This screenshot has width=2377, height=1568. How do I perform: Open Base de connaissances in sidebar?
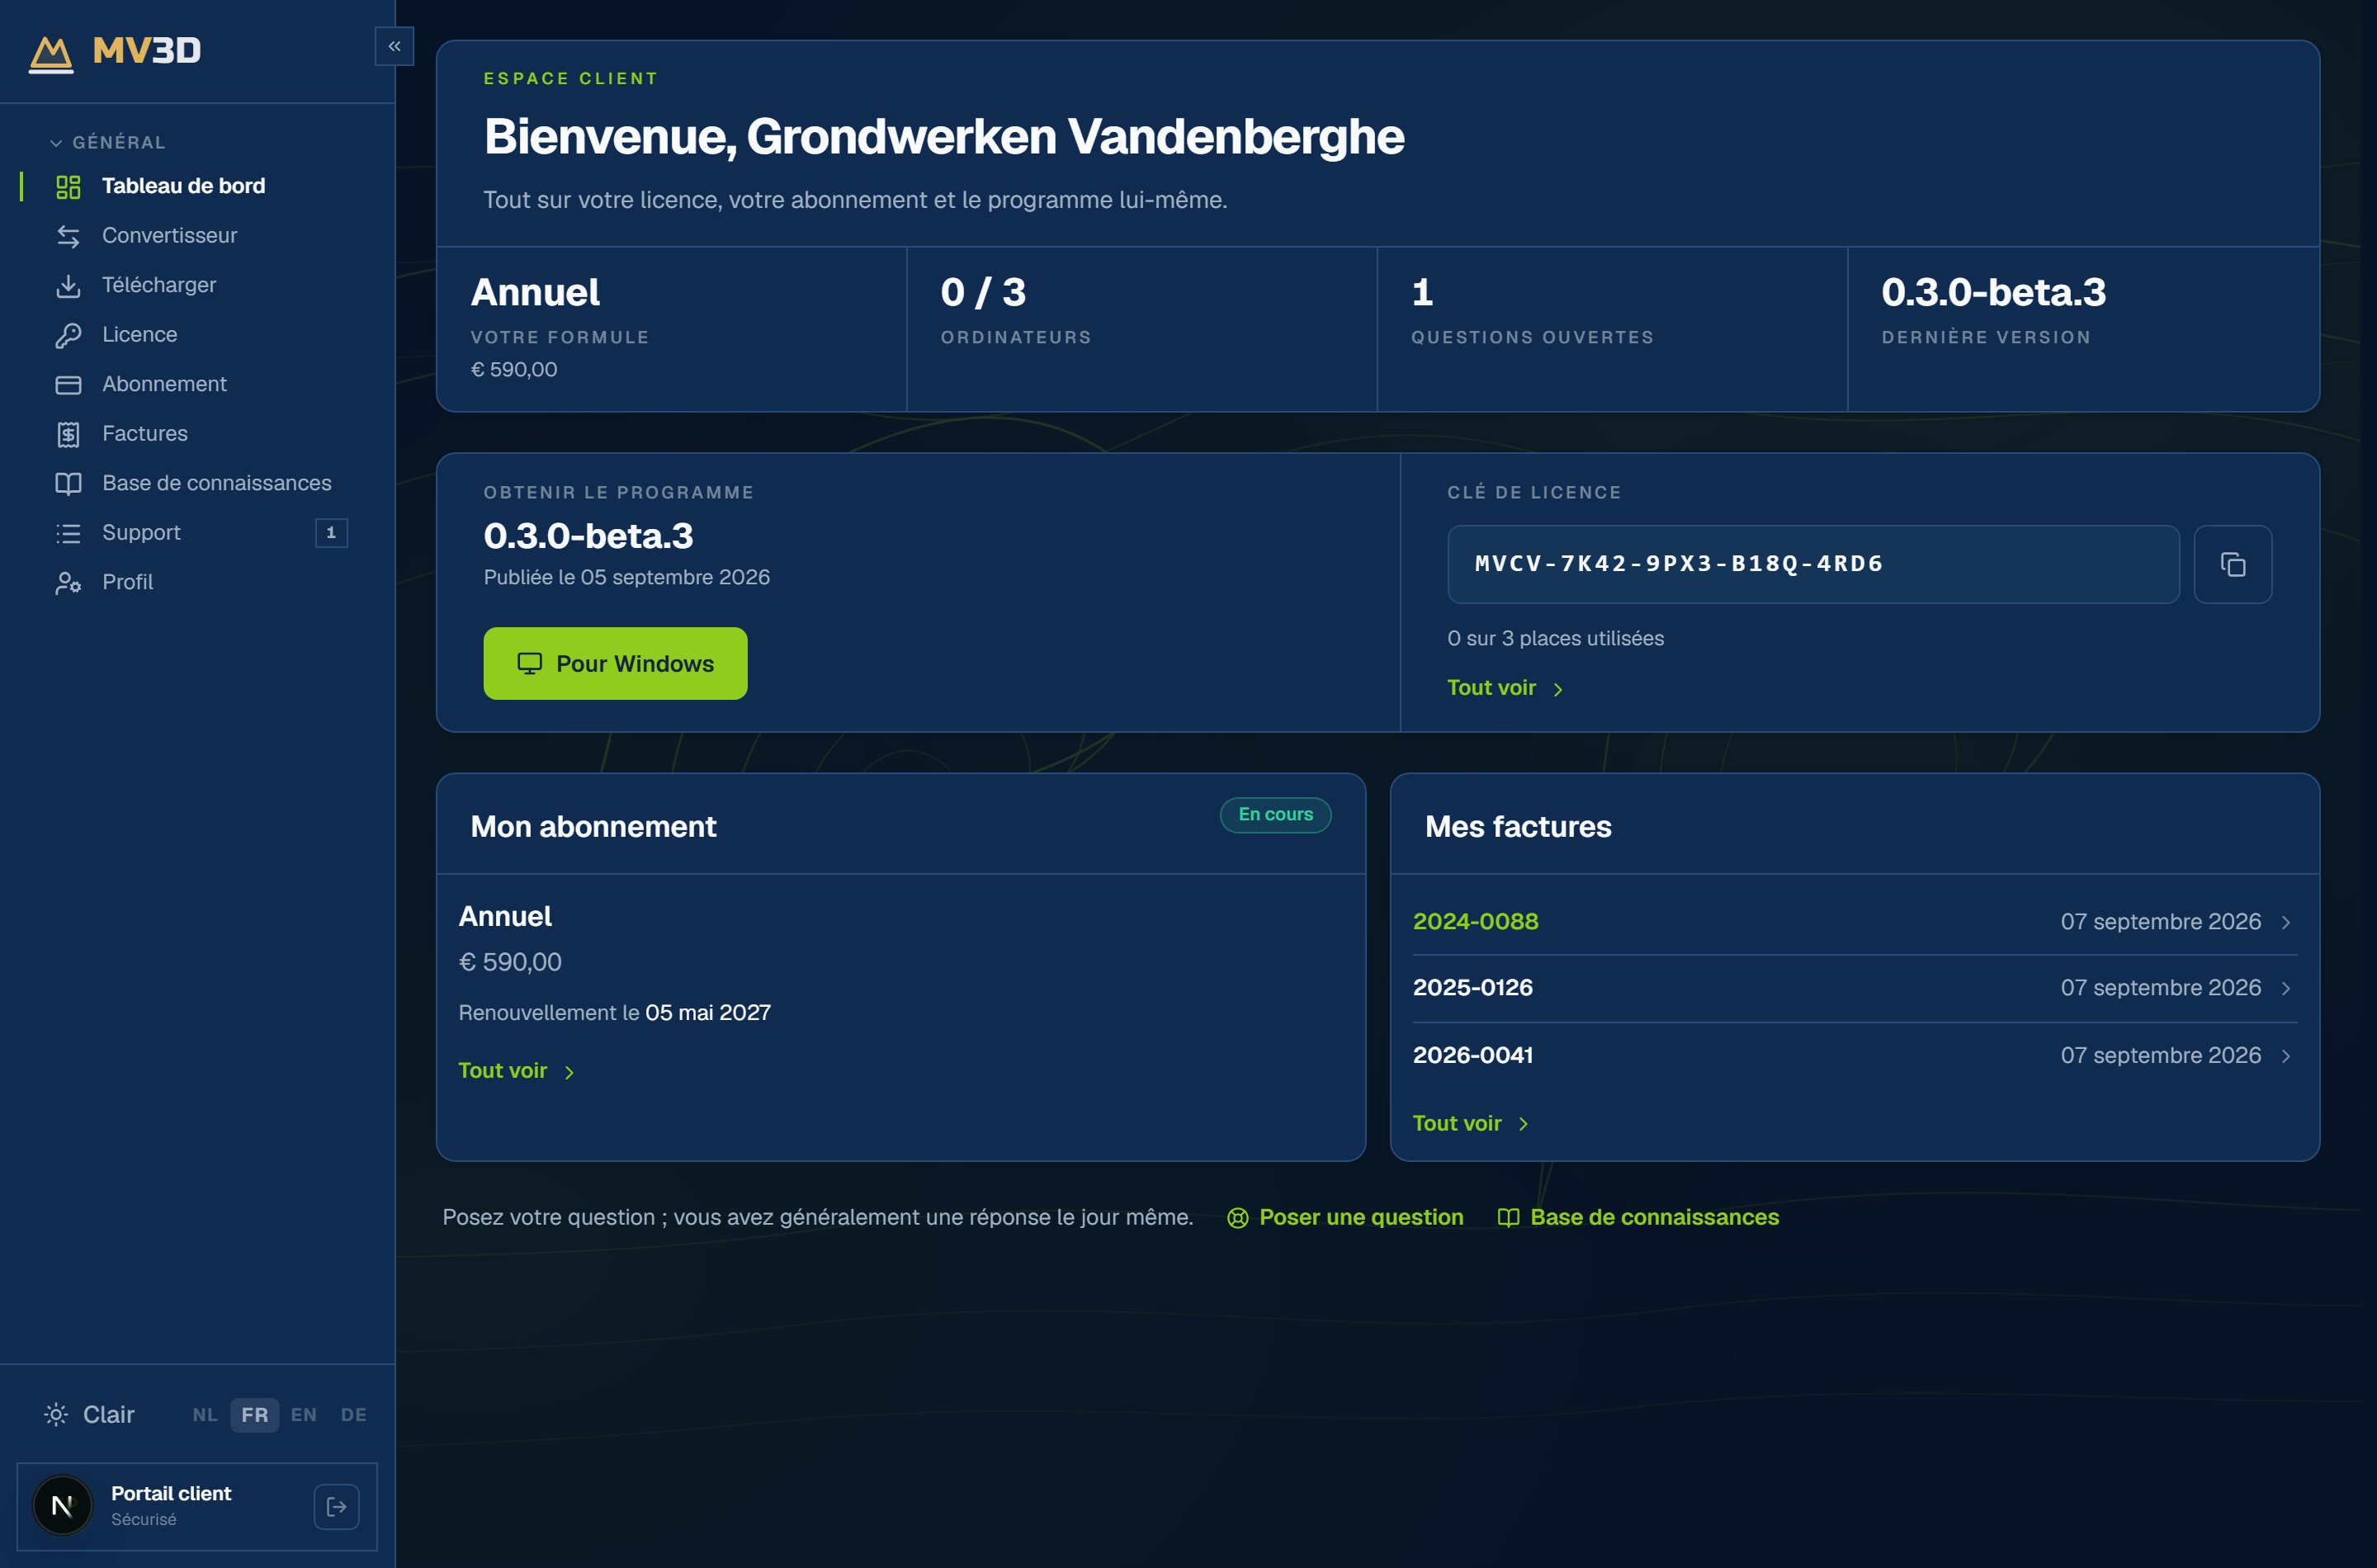pyautogui.click(x=197, y=483)
